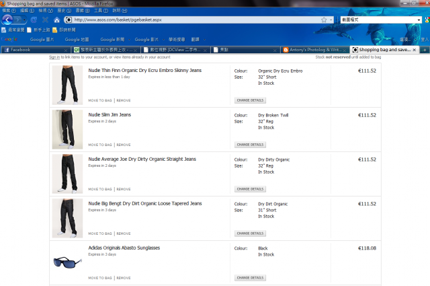Close the Facebook tab
The image size is (430, 286).
click(66, 50)
